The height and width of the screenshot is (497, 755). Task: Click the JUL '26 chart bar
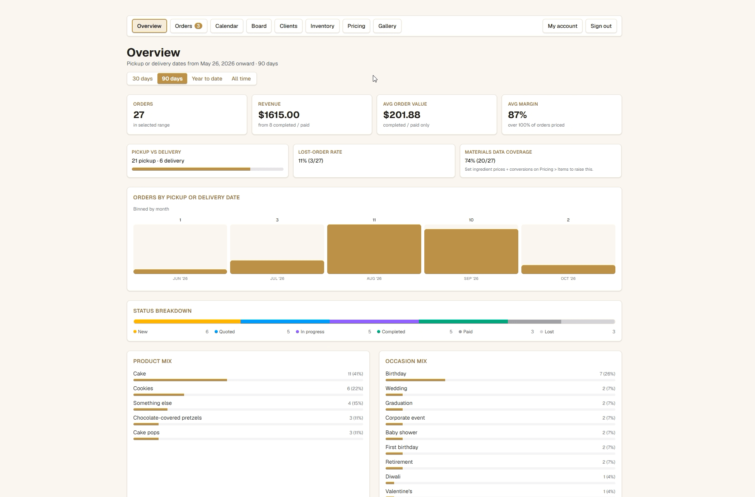(277, 267)
